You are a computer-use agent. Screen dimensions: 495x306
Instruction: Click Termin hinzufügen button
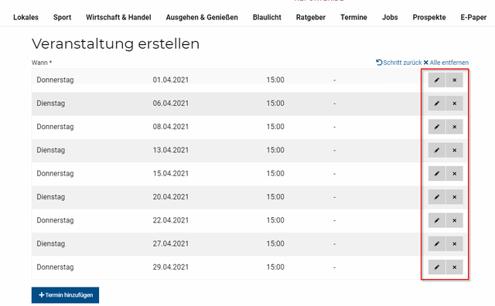tap(65, 295)
